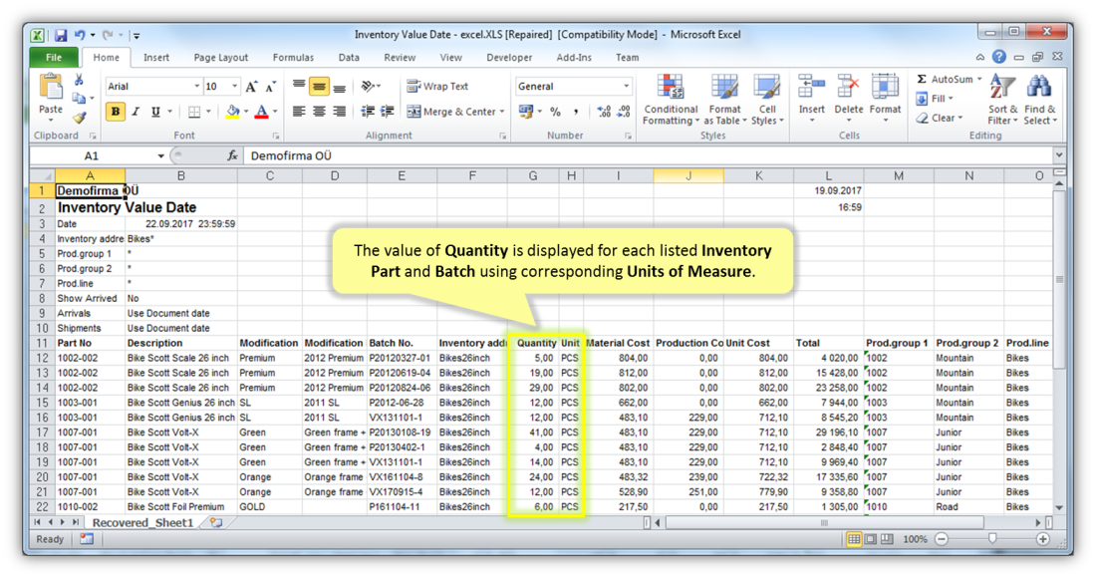Click the Format cells icon
Image resolution: width=1096 pixels, height=578 pixels.
(x=885, y=88)
